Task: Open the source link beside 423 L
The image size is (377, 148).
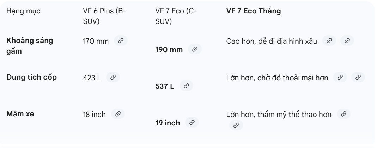Action: (x=113, y=78)
